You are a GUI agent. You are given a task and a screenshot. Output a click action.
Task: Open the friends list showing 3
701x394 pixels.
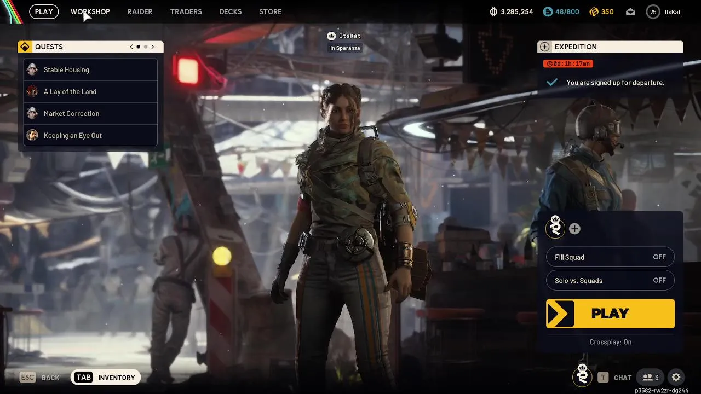[651, 377]
